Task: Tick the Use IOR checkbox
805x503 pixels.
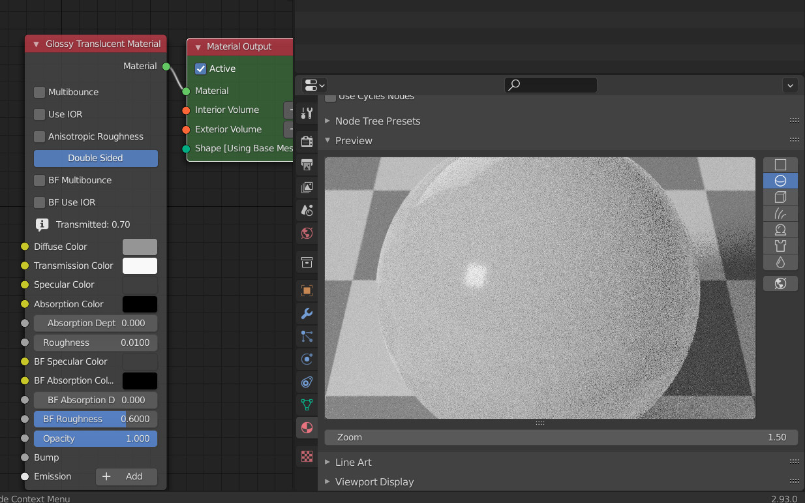Action: (39, 115)
